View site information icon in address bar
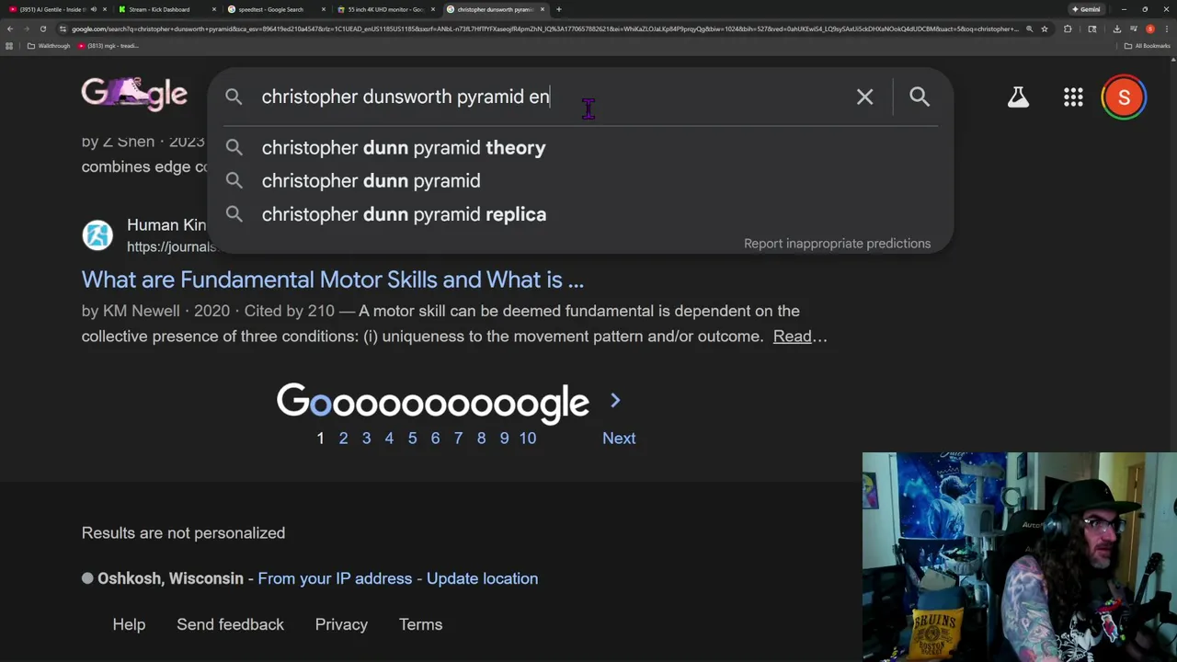Screen dimensions: 1177x662 pyautogui.click(x=63, y=29)
